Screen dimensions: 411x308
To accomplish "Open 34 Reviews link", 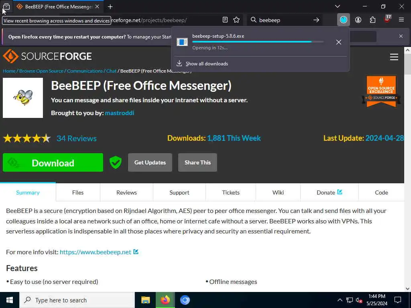I will coord(77,138).
